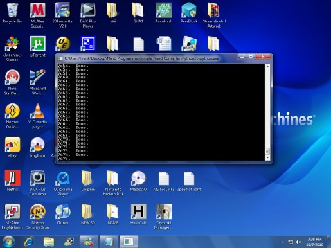Image resolution: width=331 pixels, height=248 pixels.
Task: Open the Recycle Bin desktop icon
Action: tap(12, 13)
